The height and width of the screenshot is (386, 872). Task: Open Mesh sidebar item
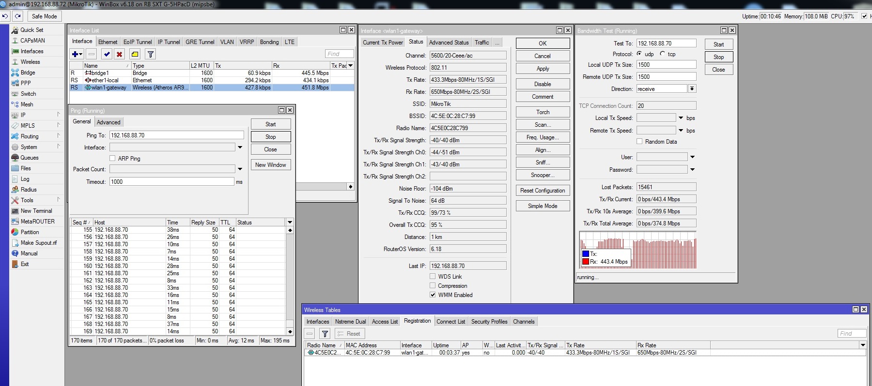pos(27,104)
